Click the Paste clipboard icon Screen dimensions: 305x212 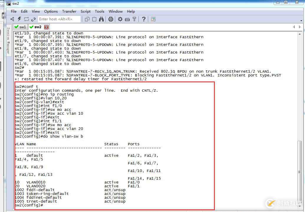click(94, 19)
